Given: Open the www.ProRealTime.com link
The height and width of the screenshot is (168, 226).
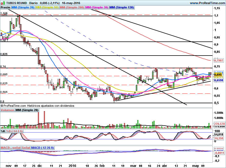Looking at the screenshot, I should coord(207,3).
